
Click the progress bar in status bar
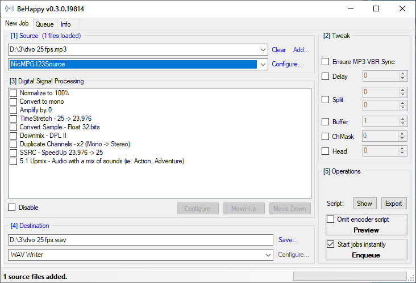tap(350, 276)
